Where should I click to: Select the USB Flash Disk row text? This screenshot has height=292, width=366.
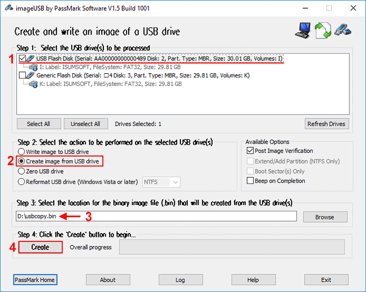[x=160, y=59]
